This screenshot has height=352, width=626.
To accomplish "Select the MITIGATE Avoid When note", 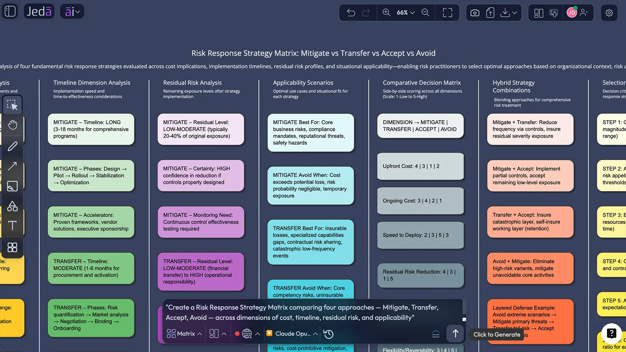I will point(311,185).
